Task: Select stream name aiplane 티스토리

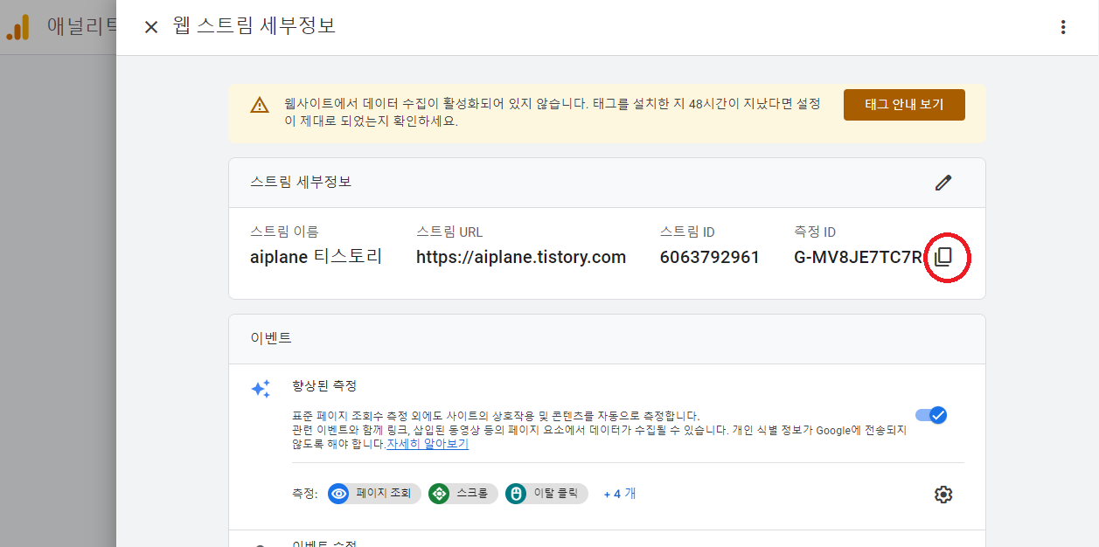Action: coord(316,257)
